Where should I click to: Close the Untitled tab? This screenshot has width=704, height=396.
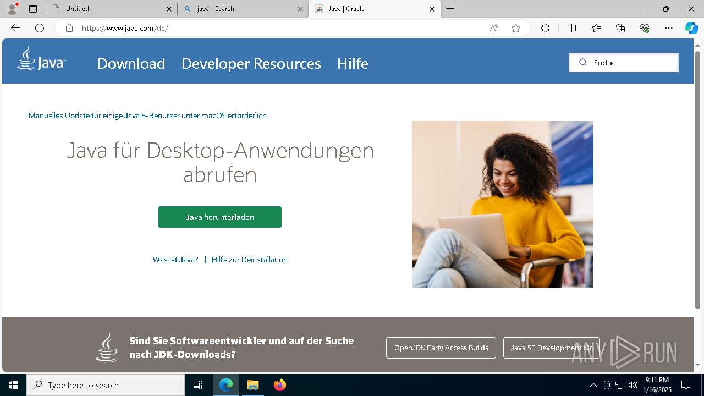169,9
